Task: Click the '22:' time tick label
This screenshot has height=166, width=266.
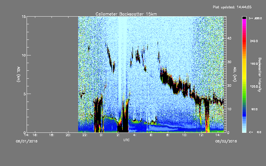Action: (85, 135)
